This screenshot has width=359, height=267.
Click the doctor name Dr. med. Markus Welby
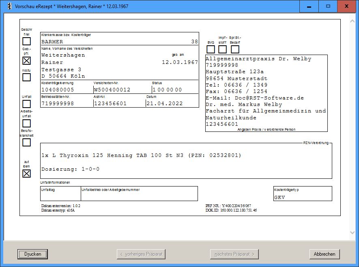[244, 105]
